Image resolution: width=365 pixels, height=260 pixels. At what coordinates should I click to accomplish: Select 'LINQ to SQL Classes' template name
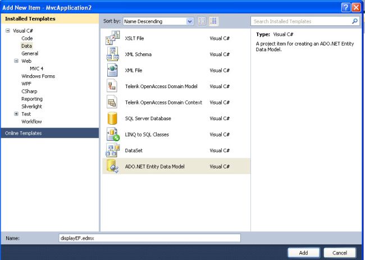point(147,134)
